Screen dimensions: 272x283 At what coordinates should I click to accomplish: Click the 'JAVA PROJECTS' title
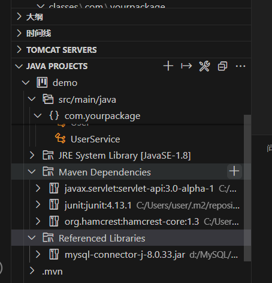(x=57, y=66)
